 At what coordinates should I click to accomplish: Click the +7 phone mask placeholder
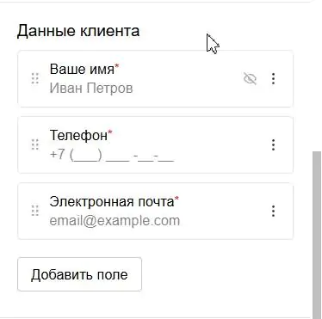tap(112, 155)
